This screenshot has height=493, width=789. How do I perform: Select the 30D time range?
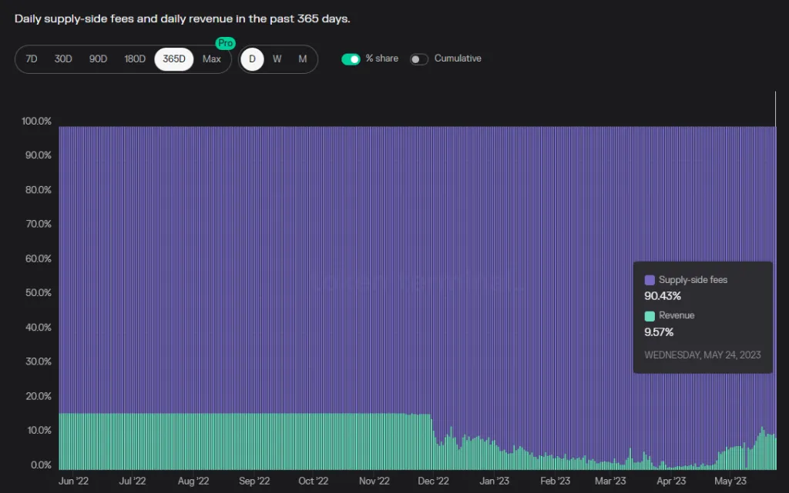click(63, 58)
